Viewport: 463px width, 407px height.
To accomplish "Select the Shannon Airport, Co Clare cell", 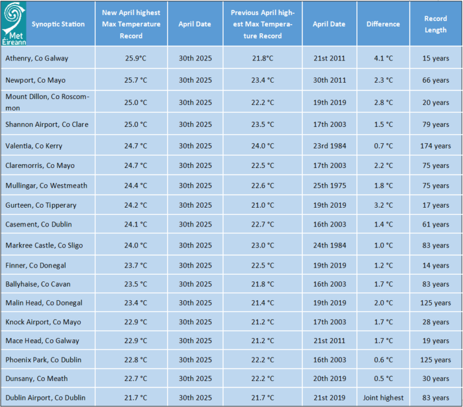I will pos(48,124).
